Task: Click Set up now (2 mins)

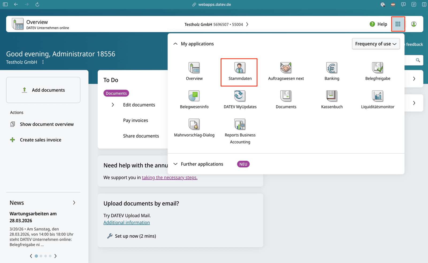Action: pos(135,236)
